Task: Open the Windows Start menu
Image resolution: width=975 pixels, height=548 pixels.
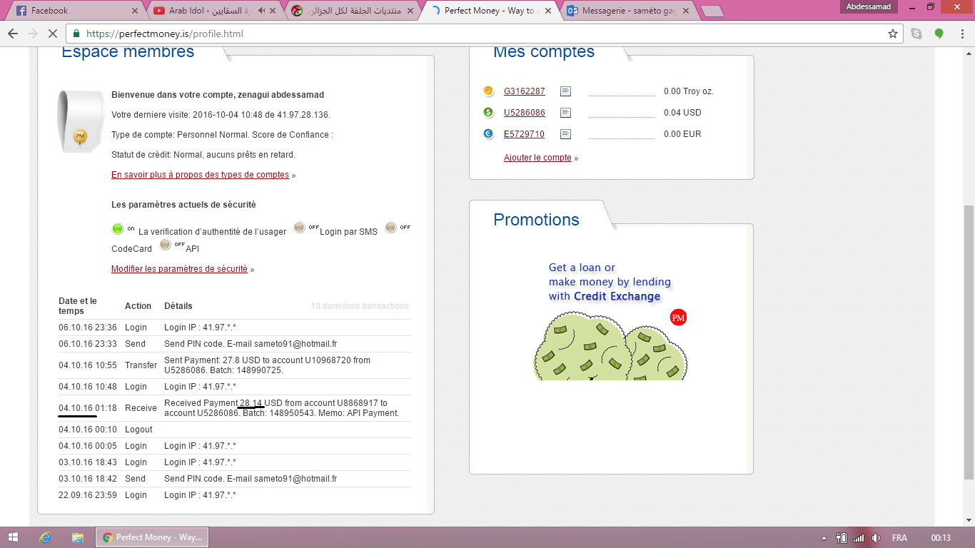Action: (x=13, y=537)
